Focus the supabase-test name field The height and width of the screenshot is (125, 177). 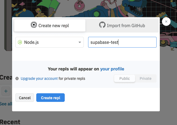pos(122,42)
